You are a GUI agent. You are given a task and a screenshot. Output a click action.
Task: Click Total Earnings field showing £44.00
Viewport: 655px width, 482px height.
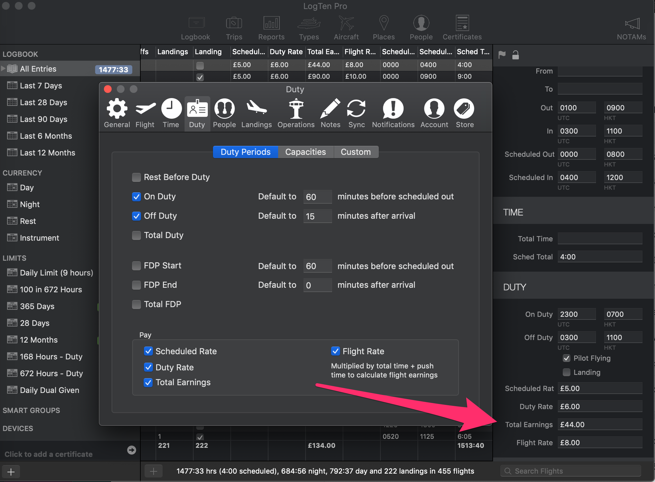(600, 425)
